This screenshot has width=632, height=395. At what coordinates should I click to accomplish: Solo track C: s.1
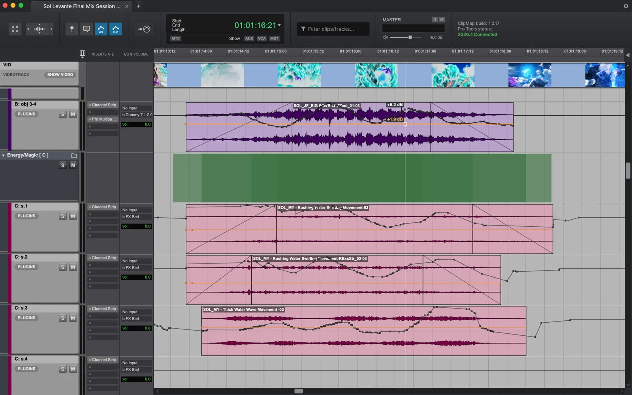pos(62,216)
